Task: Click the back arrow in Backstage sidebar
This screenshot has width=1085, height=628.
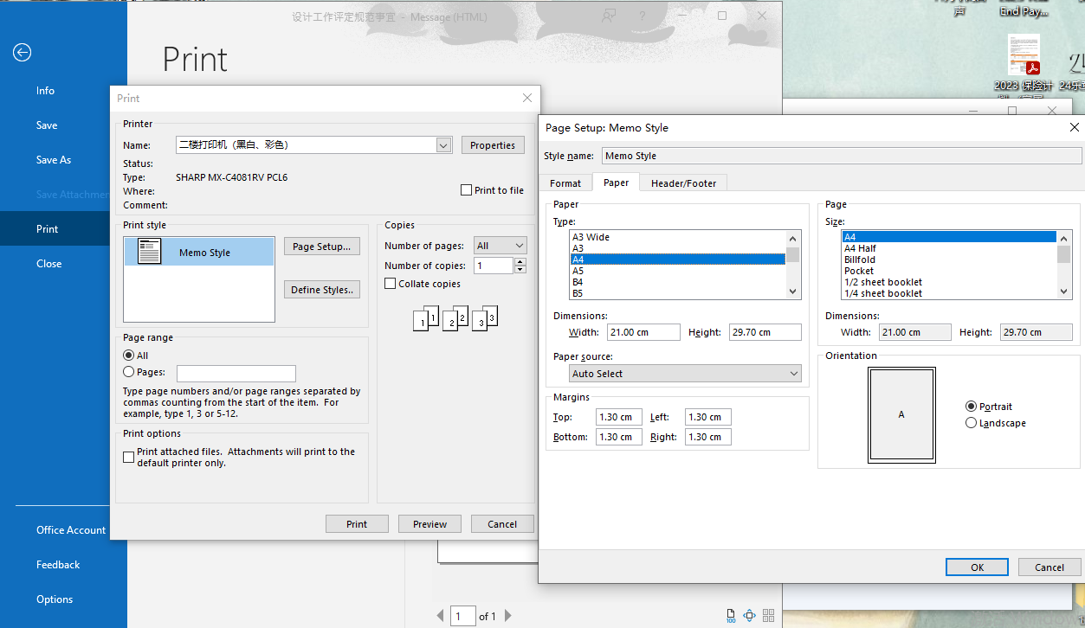Action: [22, 53]
